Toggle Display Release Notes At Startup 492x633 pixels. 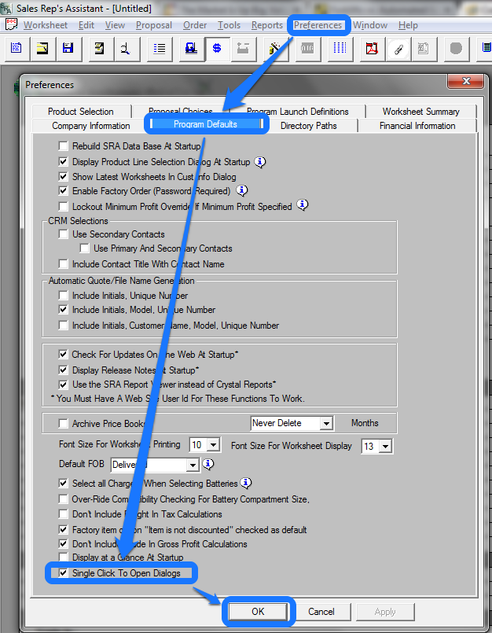(x=64, y=370)
